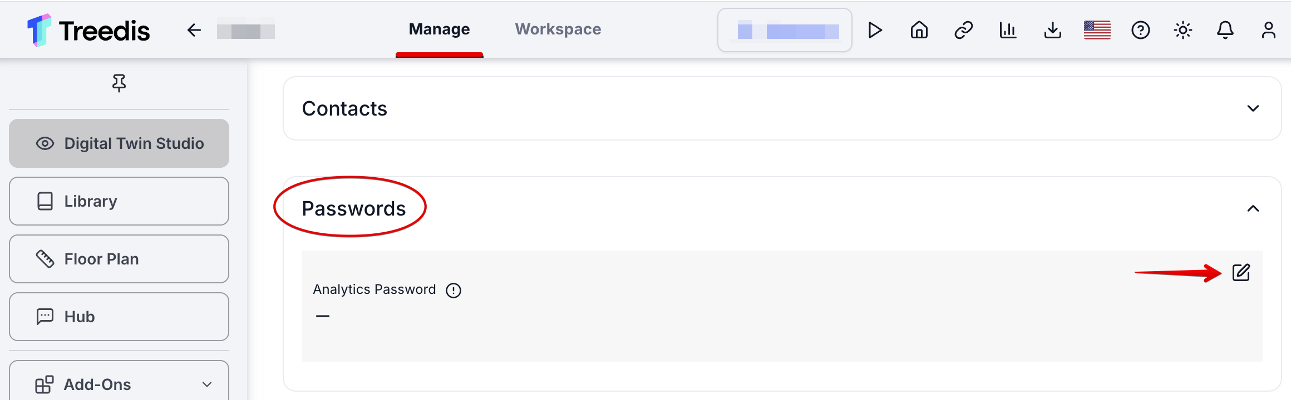Click the play tour icon

(875, 30)
